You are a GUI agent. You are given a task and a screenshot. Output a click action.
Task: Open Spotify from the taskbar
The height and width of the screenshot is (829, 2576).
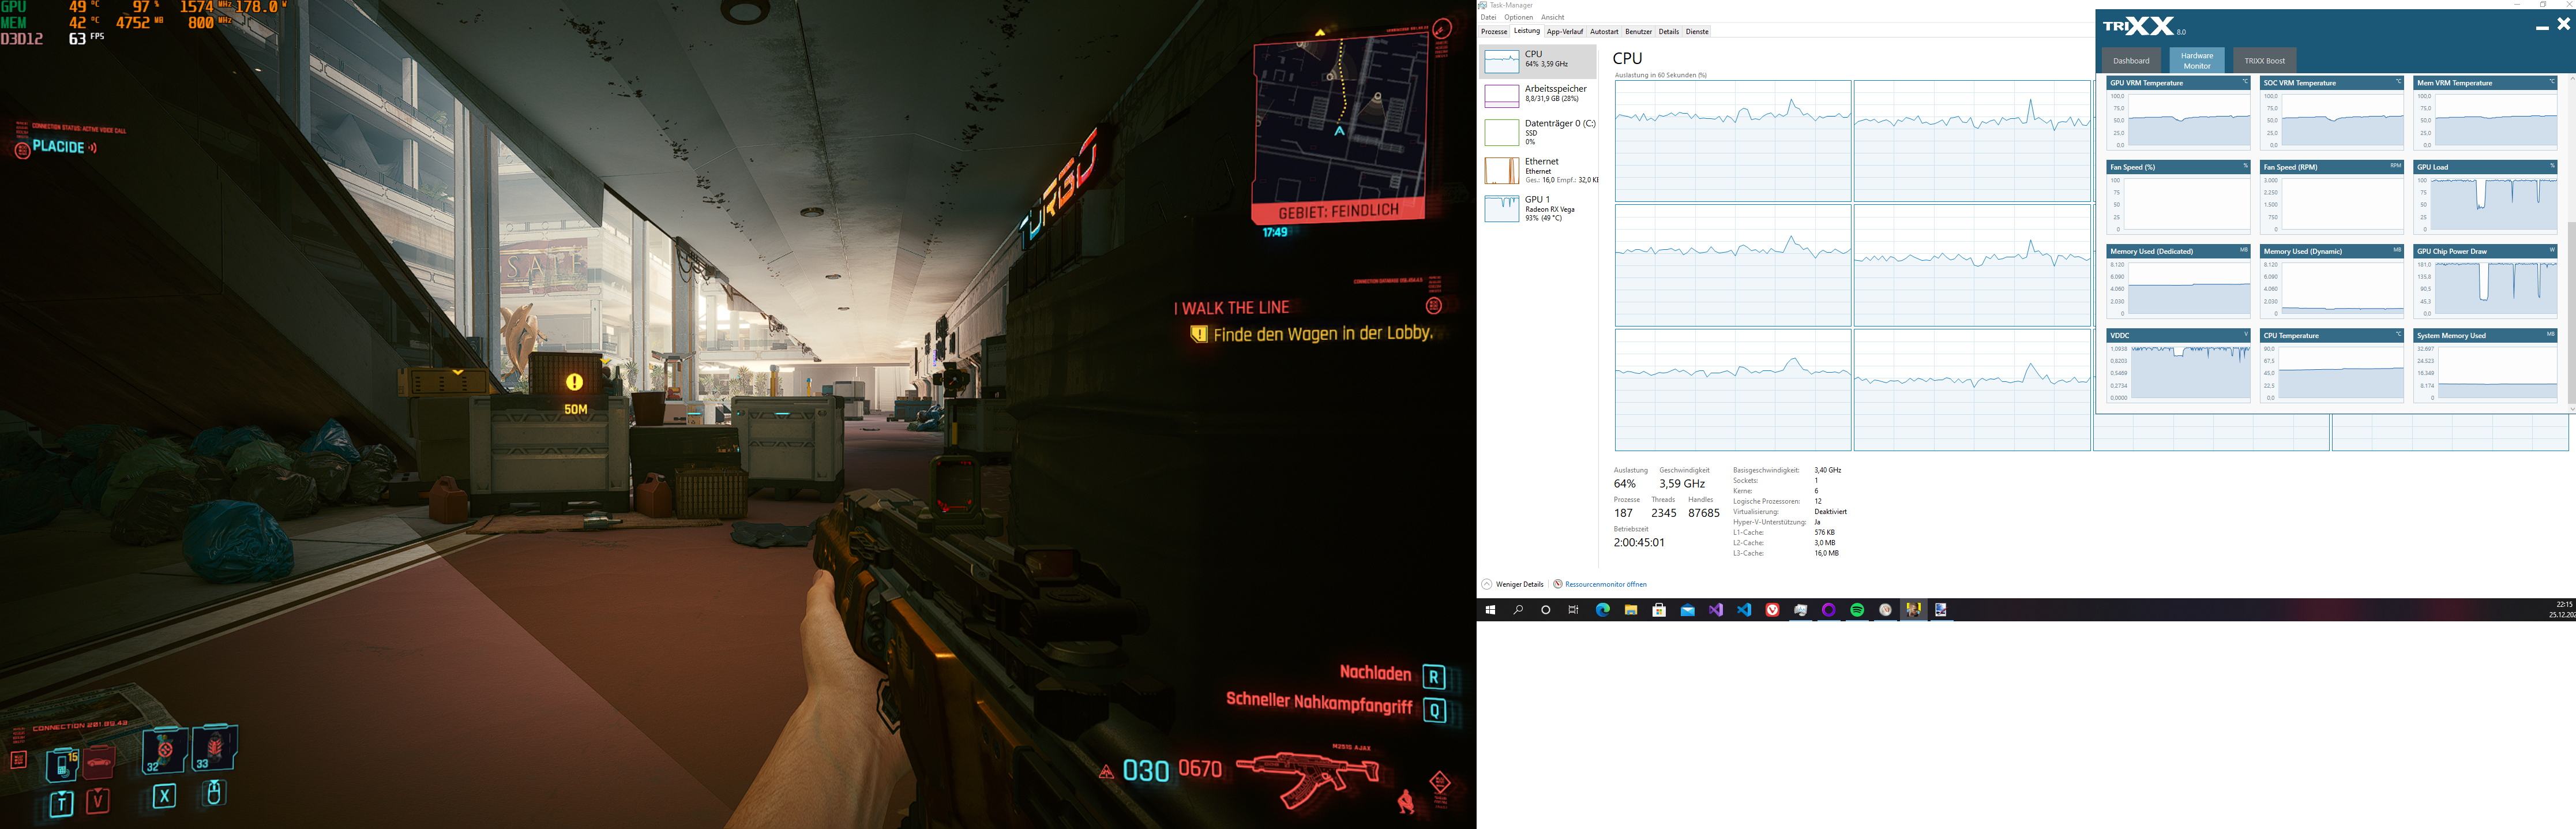click(1856, 610)
